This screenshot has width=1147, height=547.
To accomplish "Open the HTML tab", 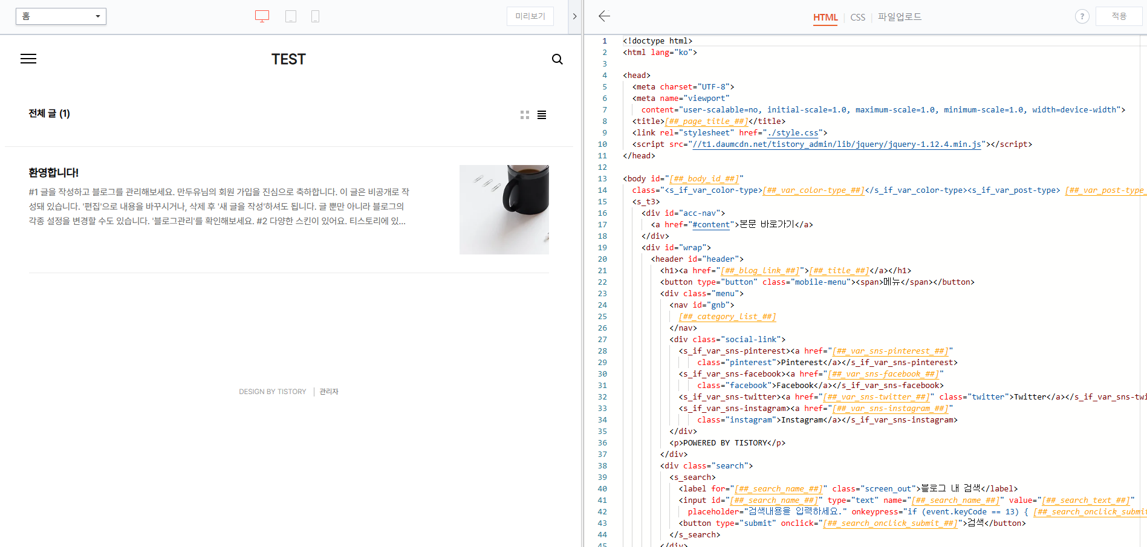I will click(x=825, y=17).
